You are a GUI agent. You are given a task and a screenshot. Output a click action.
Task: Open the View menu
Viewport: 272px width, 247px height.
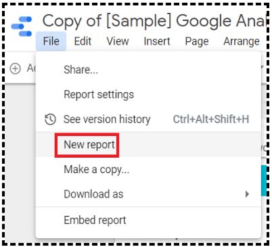tap(118, 41)
